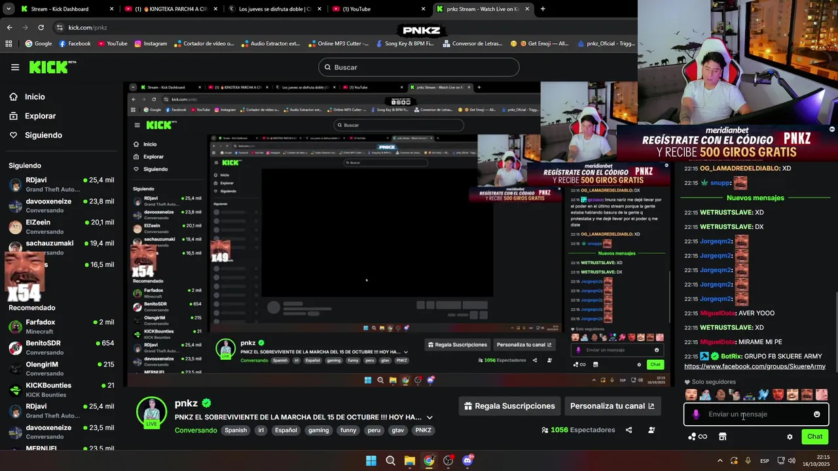Open the chat shop storefront icon
The height and width of the screenshot is (471, 838).
pos(723,436)
